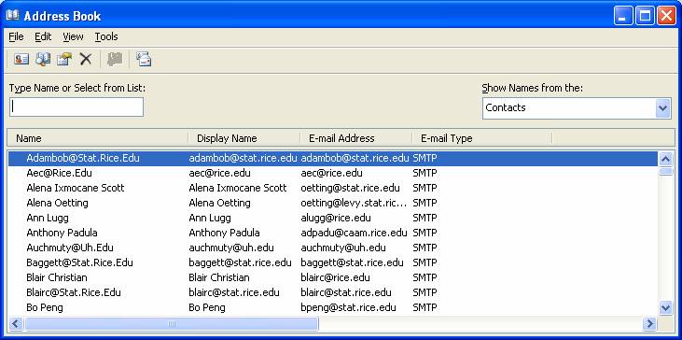Focus the Type Name search field
Screen dimensions: 682x340
[x=77, y=107]
